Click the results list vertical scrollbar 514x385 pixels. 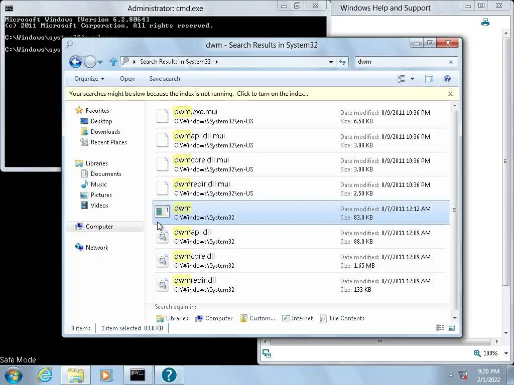[454, 210]
